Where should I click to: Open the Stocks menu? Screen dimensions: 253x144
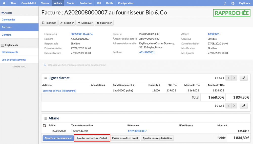[71, 3]
